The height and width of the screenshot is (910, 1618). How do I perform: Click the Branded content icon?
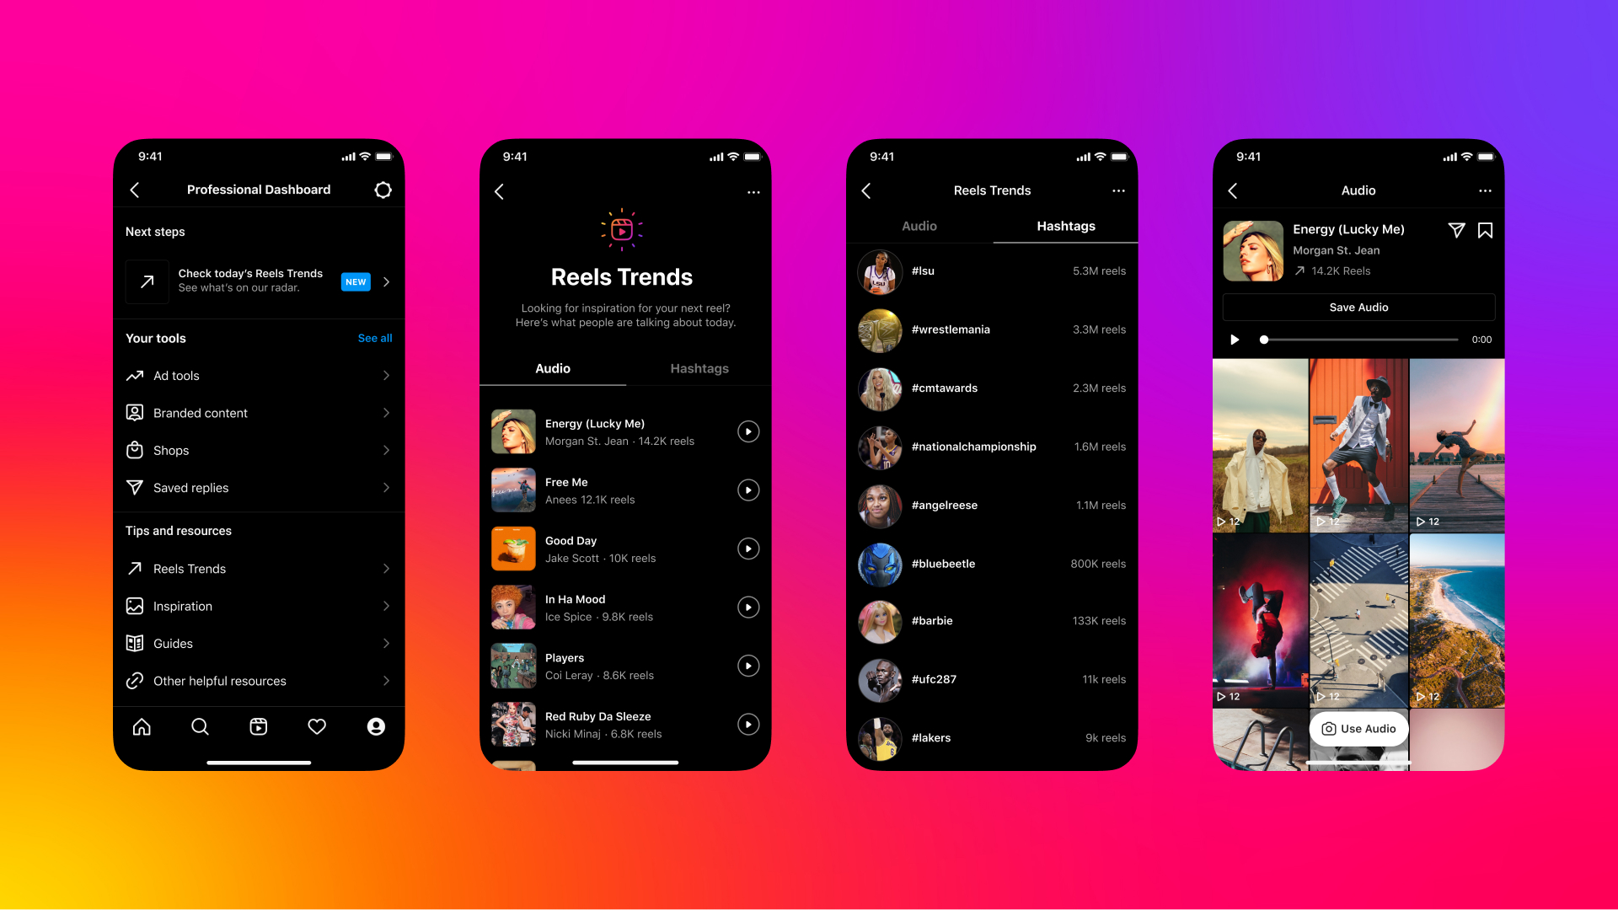(x=135, y=412)
